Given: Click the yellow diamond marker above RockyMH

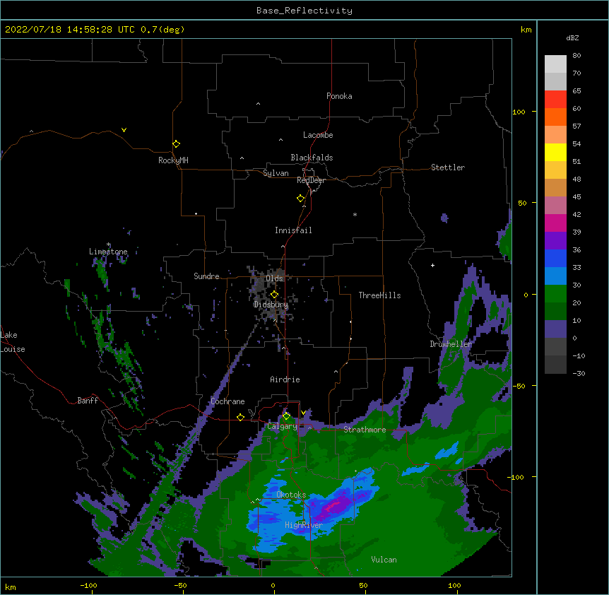Looking at the screenshot, I should click(x=176, y=143).
